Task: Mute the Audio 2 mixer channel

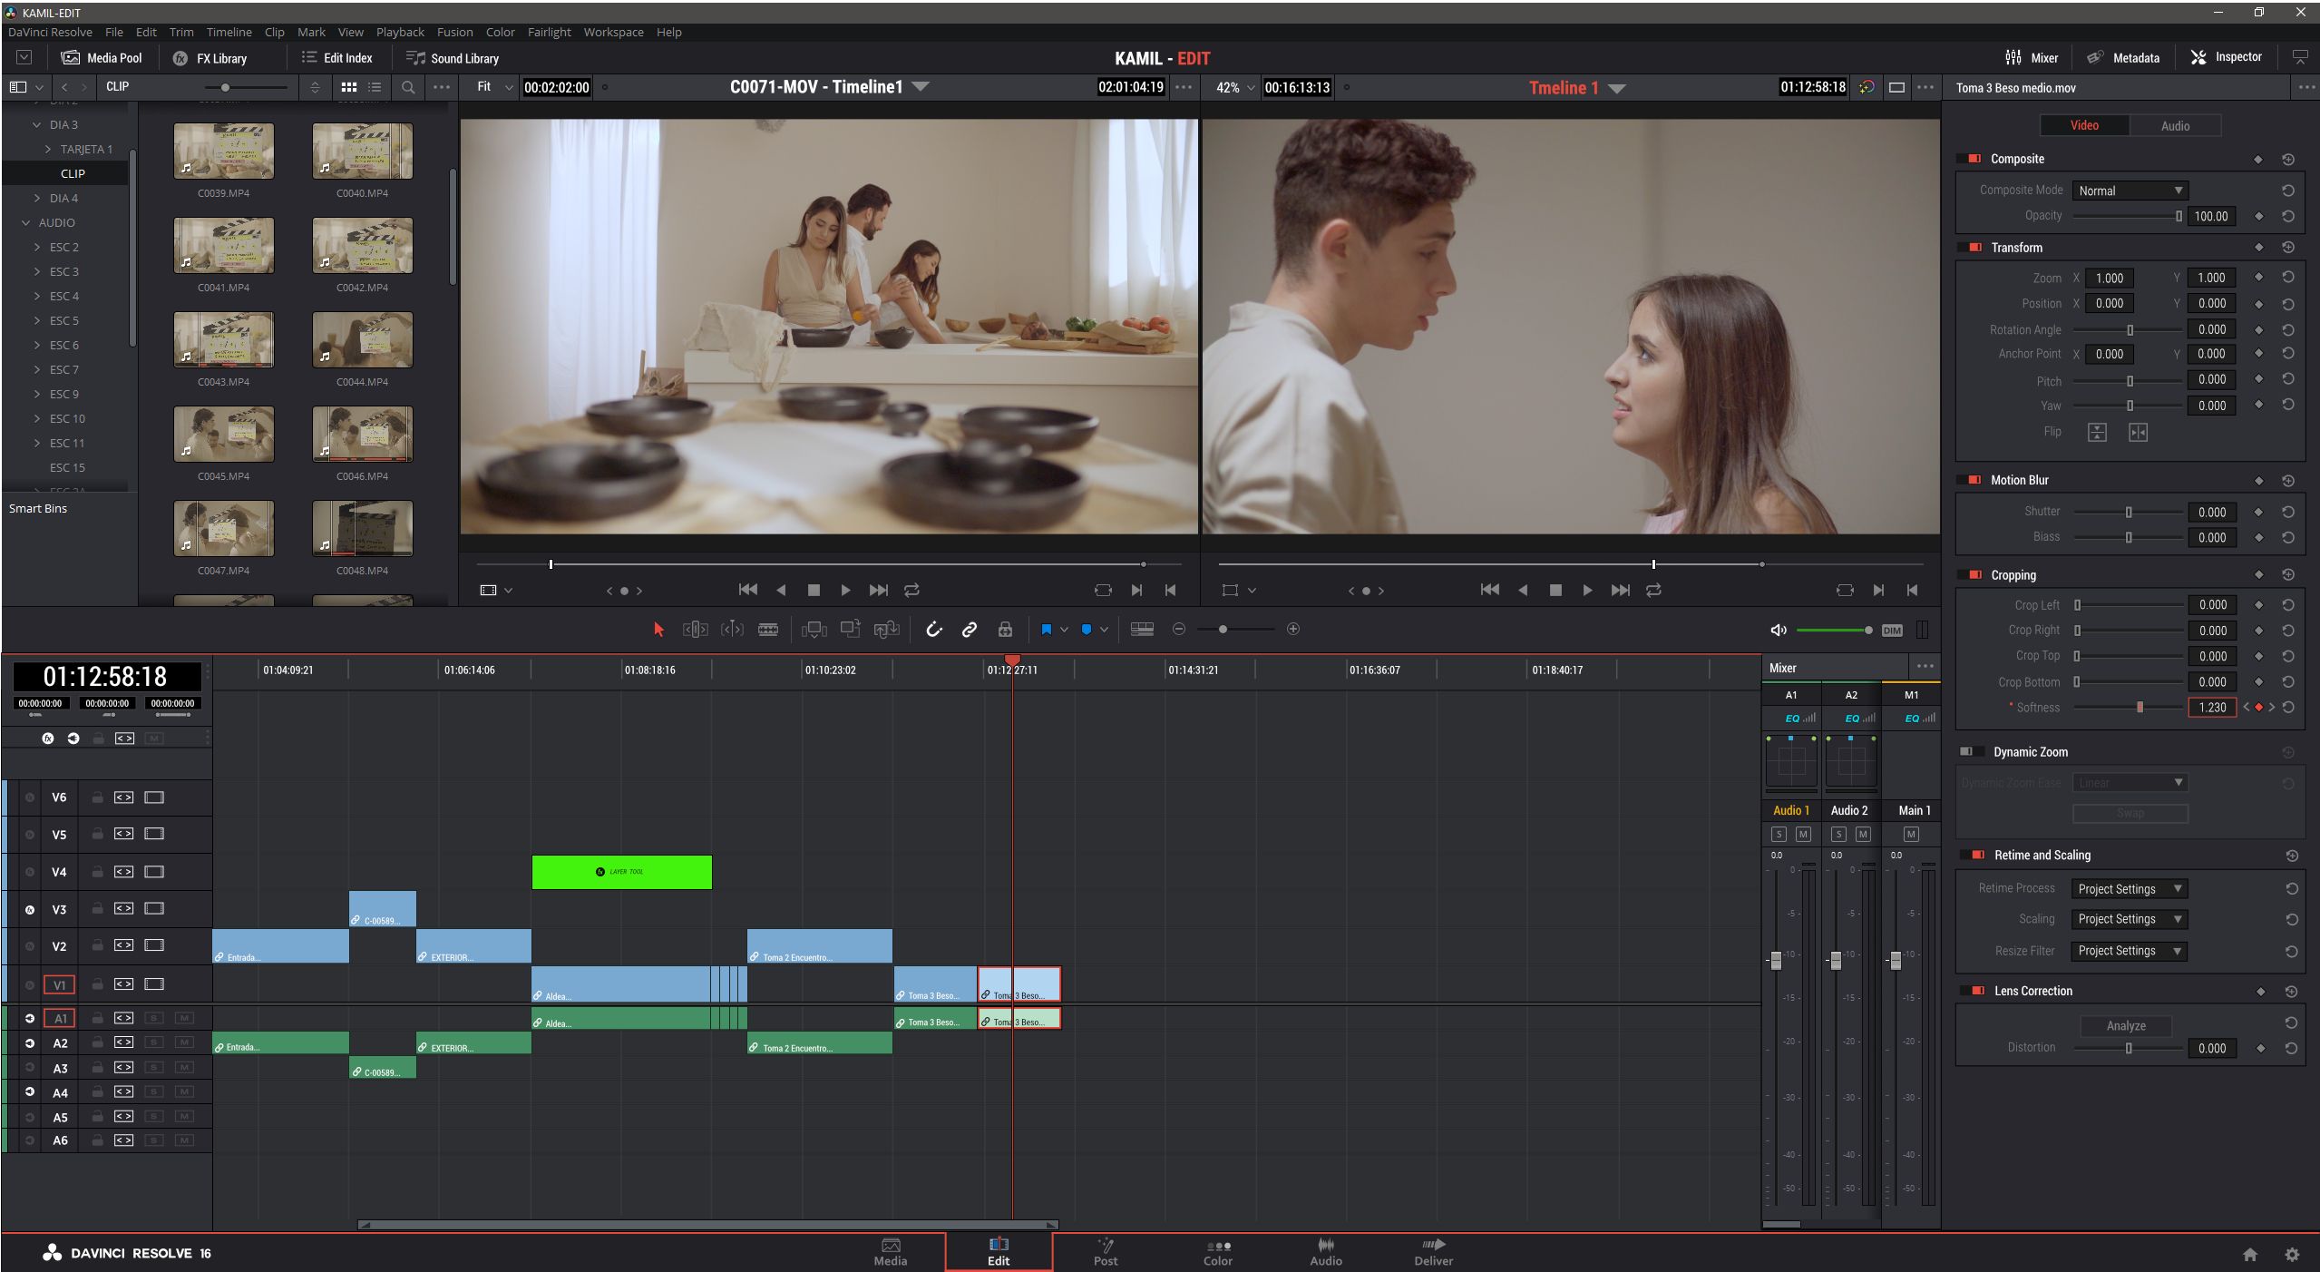Action: pyautogui.click(x=1863, y=835)
